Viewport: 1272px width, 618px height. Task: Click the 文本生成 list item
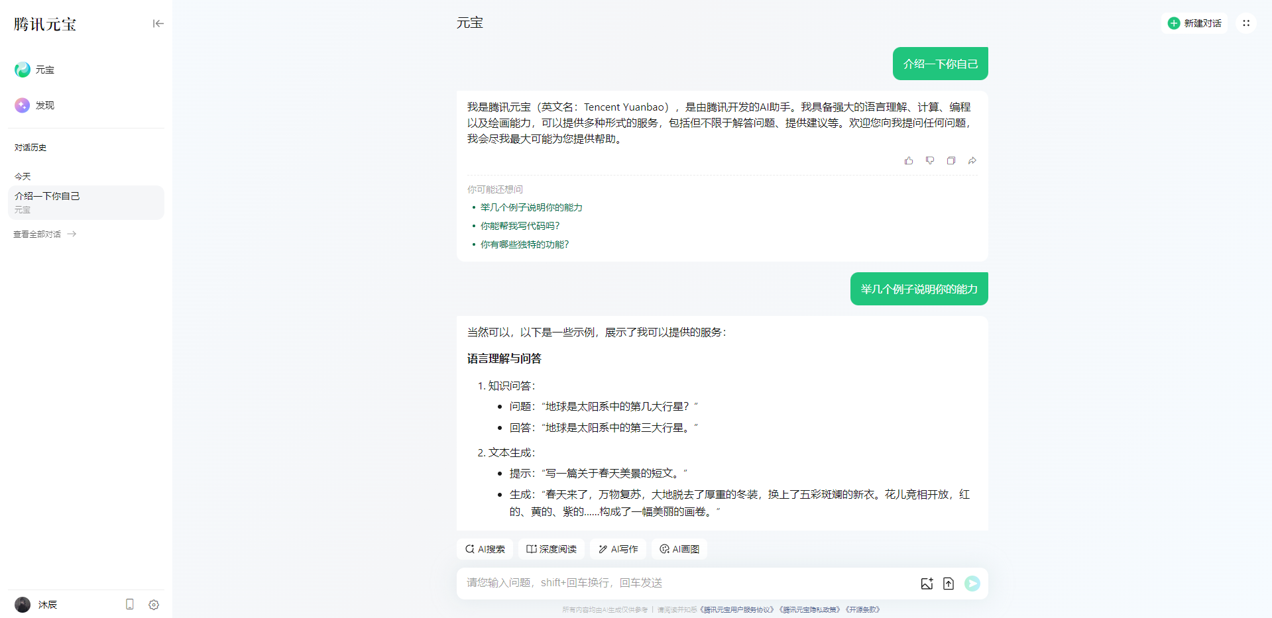511,453
